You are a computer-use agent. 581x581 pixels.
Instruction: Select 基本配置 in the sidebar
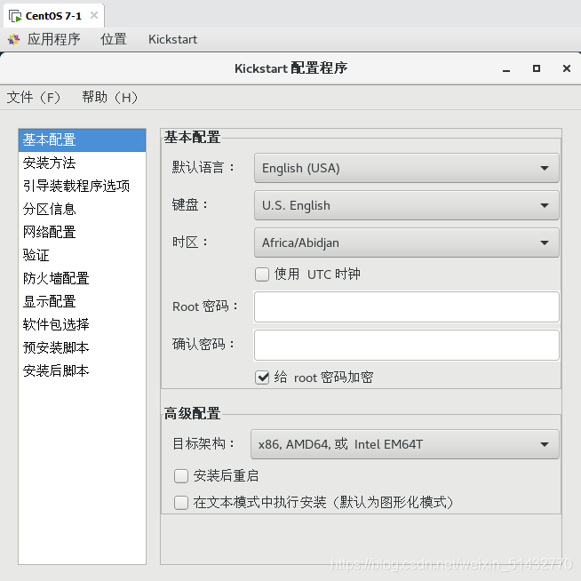83,140
